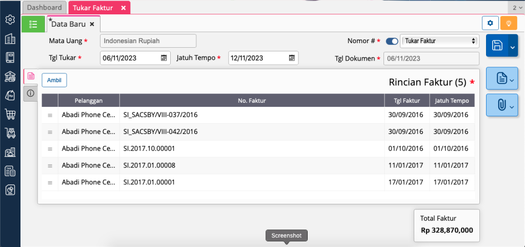Click the small blue gear settings button
The height and width of the screenshot is (247, 525).
click(x=490, y=23)
